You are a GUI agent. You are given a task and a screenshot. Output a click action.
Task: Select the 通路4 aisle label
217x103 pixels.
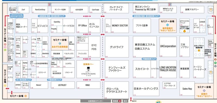tap(87, 16)
